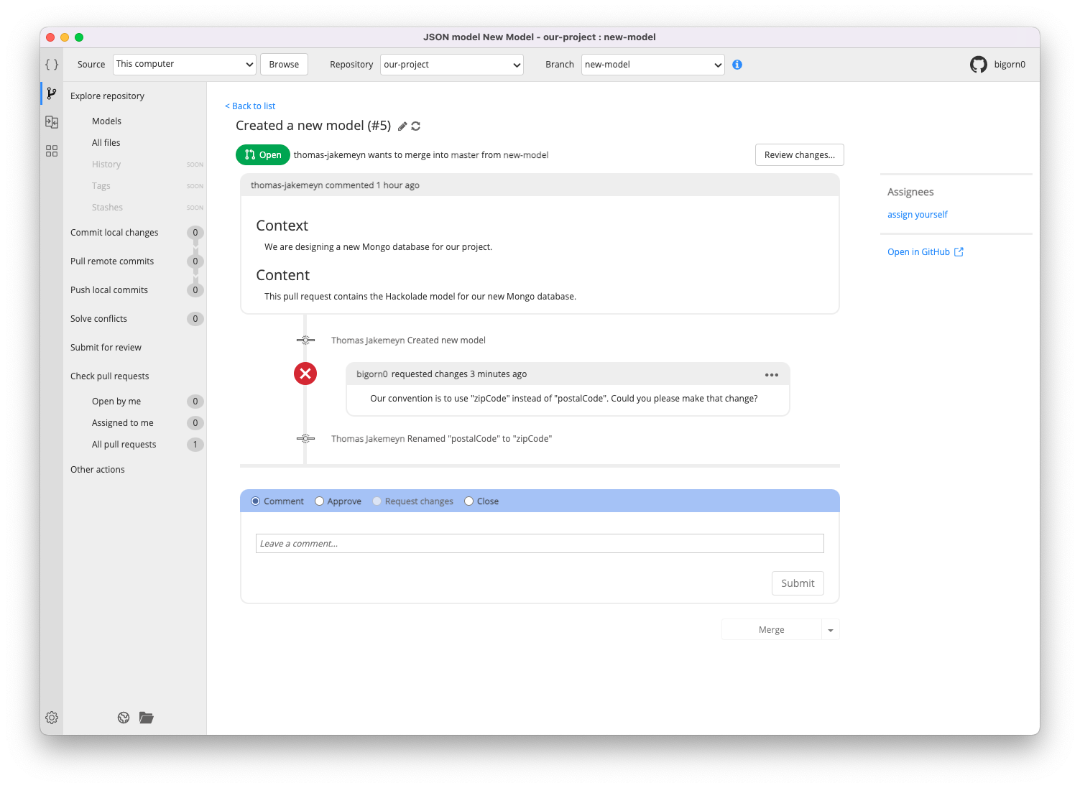Select the Close radio option

click(x=469, y=501)
